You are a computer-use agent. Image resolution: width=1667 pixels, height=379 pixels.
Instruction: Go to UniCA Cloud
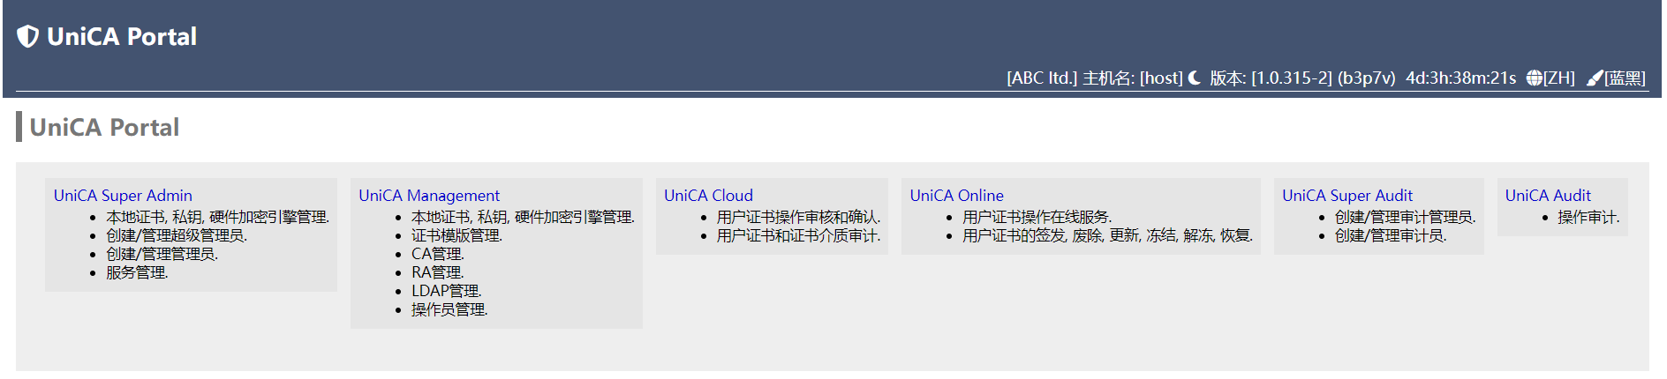pyautogui.click(x=708, y=196)
